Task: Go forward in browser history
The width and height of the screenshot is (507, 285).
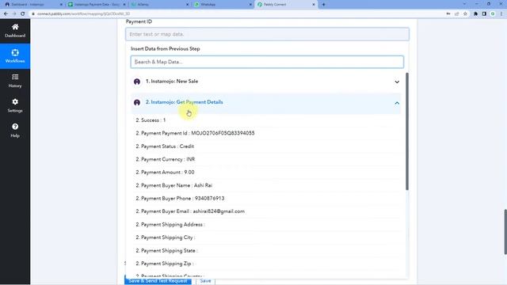Action: point(14,14)
